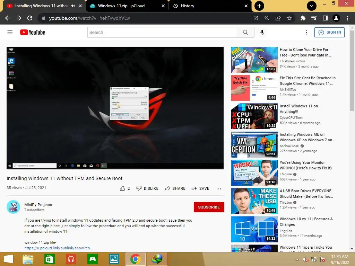Click the red SUBSCRIBE button
The width and height of the screenshot is (355, 266).
click(x=209, y=207)
